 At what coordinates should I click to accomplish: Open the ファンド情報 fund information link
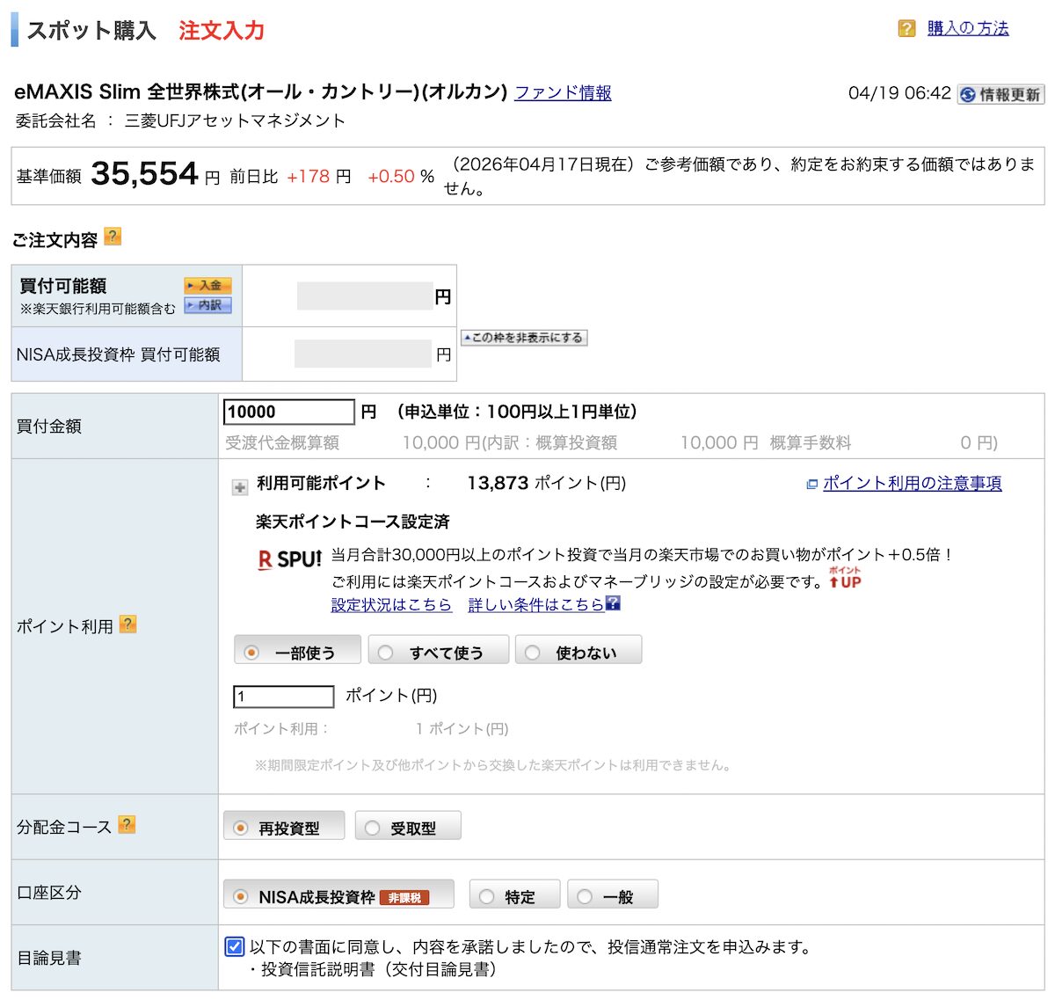(x=564, y=92)
